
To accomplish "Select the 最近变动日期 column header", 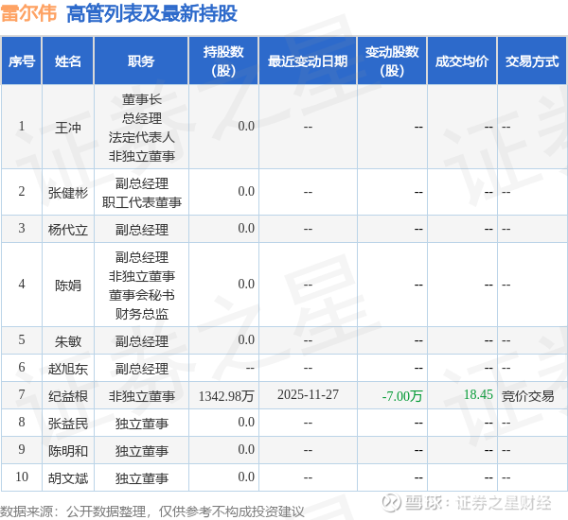I will pos(308,61).
